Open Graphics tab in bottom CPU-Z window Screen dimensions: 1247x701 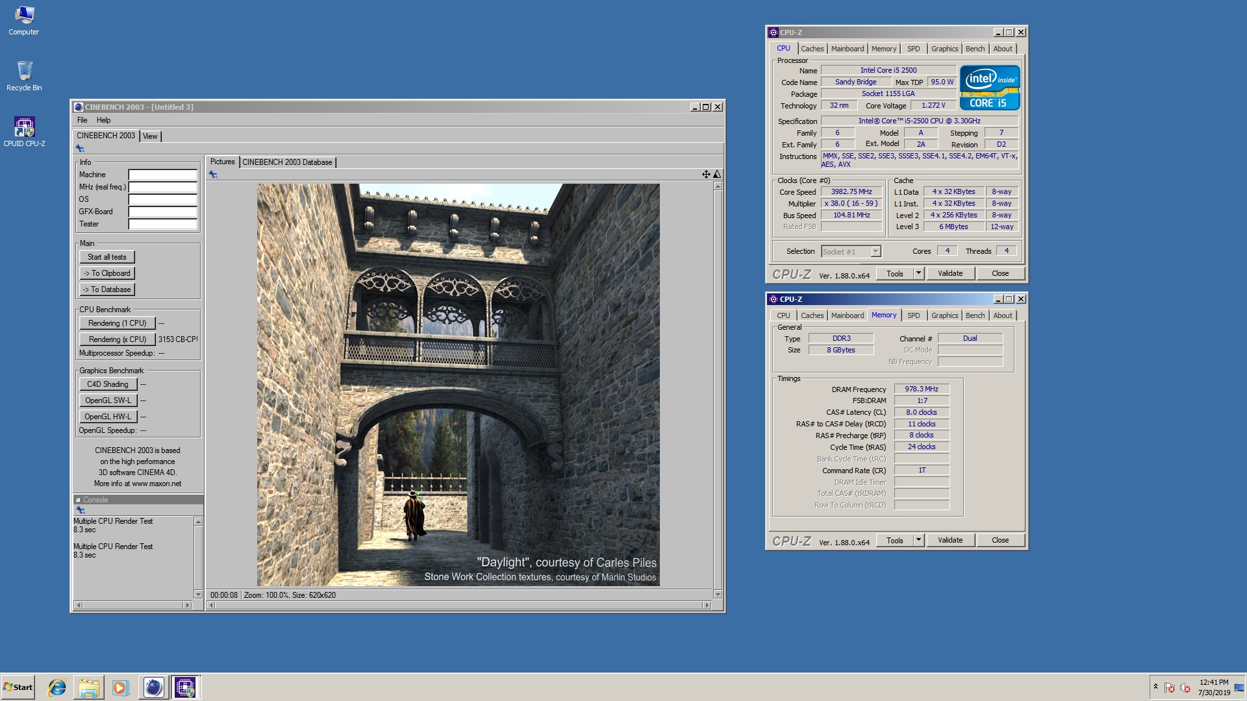pyautogui.click(x=944, y=315)
